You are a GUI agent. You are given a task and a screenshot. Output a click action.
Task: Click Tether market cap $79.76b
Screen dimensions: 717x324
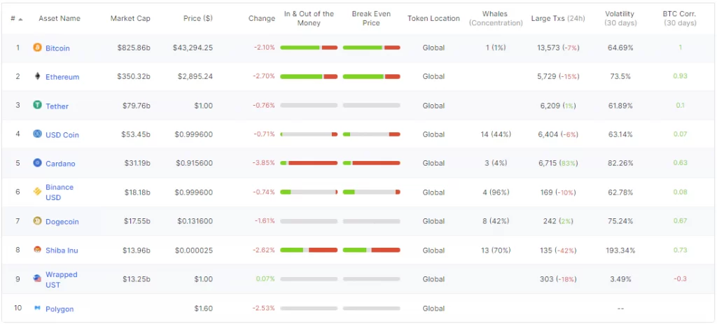point(137,106)
